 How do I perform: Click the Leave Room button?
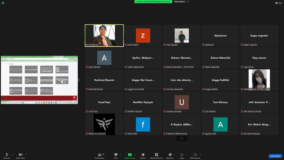(275, 156)
